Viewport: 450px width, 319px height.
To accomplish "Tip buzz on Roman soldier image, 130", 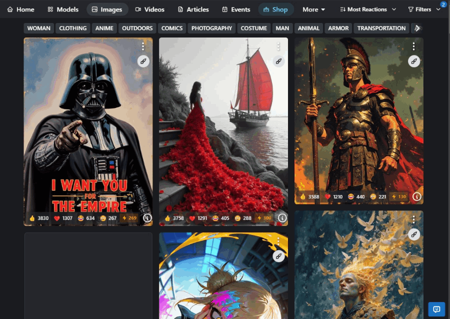I will pyautogui.click(x=399, y=196).
